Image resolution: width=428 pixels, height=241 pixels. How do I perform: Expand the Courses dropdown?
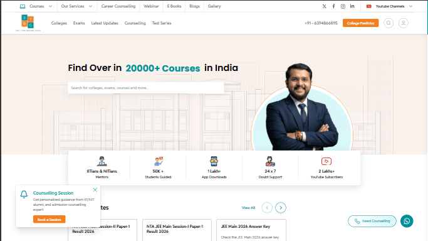point(51,6)
